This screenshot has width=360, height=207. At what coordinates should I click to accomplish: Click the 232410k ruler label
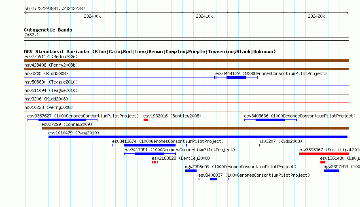[204, 16]
